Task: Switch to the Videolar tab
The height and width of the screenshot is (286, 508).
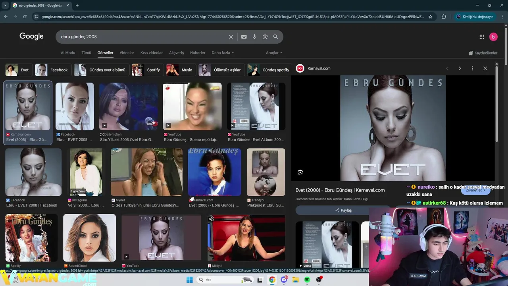Action: (127, 52)
